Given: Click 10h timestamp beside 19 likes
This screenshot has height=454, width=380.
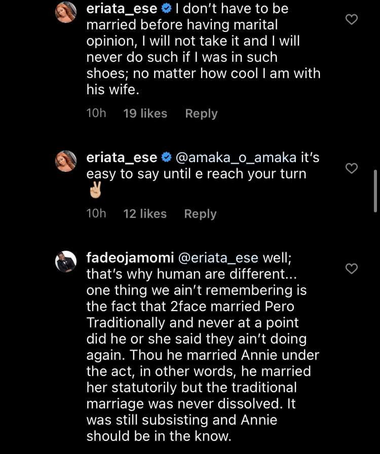Looking at the screenshot, I should click(x=96, y=113).
